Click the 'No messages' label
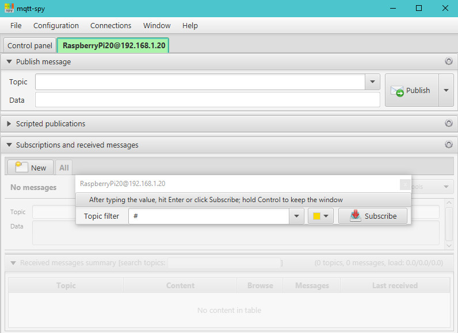Image resolution: width=458 pixels, height=333 pixels. click(x=33, y=187)
